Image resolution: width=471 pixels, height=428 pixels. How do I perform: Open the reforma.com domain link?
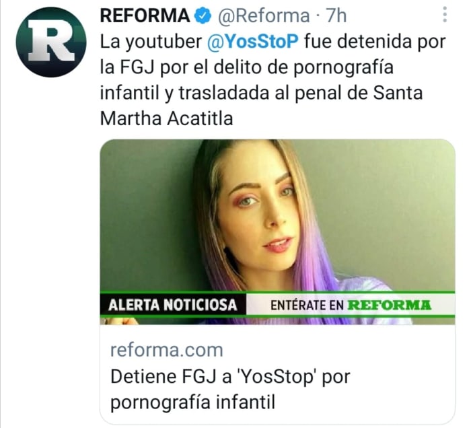click(167, 350)
